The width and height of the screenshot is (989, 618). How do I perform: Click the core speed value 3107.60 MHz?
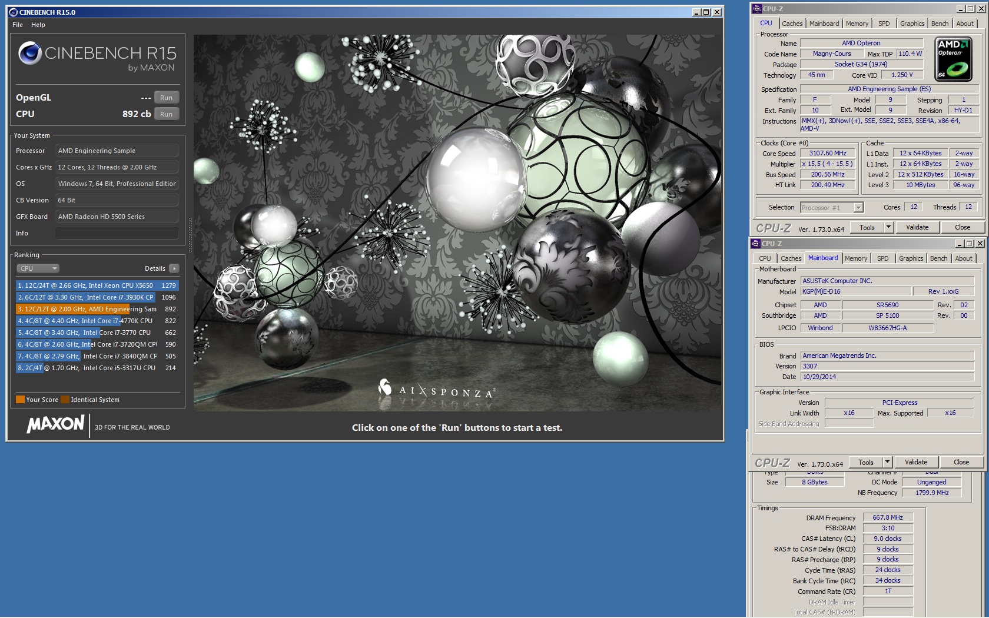pyautogui.click(x=828, y=154)
